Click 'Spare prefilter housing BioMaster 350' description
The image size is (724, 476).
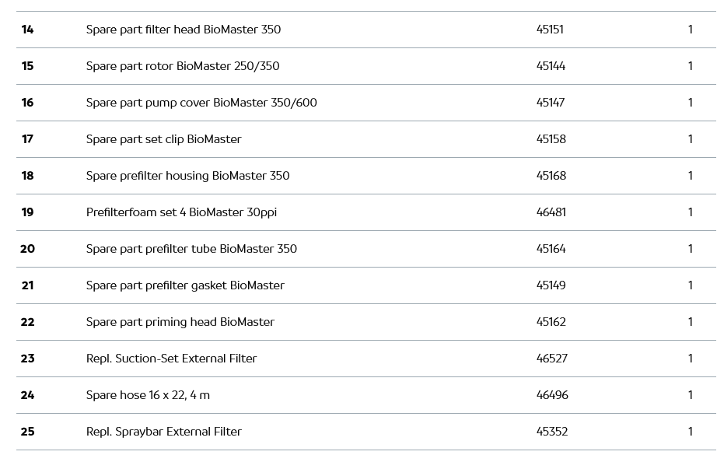click(187, 176)
